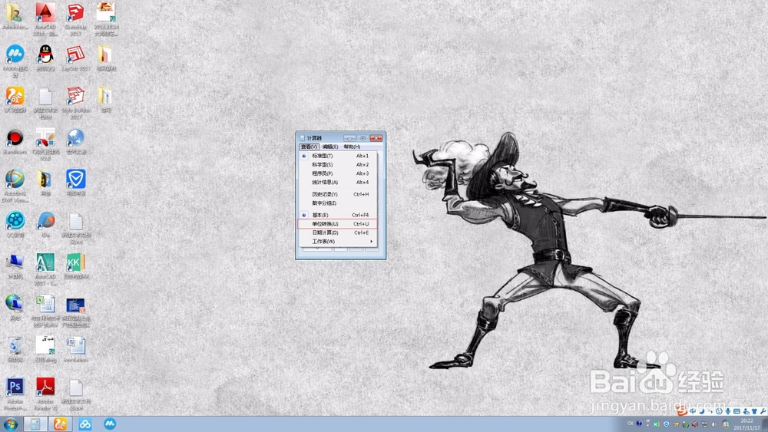Click the Windows Start button

tap(10, 424)
